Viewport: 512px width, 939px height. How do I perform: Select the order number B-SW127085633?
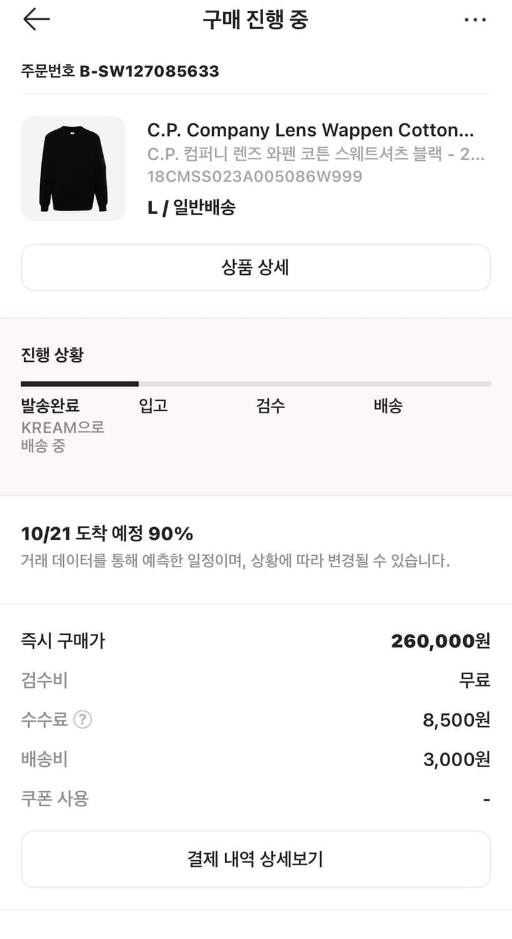point(149,71)
